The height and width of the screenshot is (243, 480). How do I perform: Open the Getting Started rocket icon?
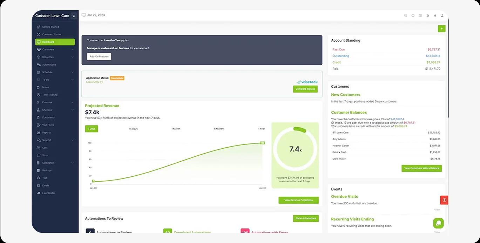click(39, 27)
